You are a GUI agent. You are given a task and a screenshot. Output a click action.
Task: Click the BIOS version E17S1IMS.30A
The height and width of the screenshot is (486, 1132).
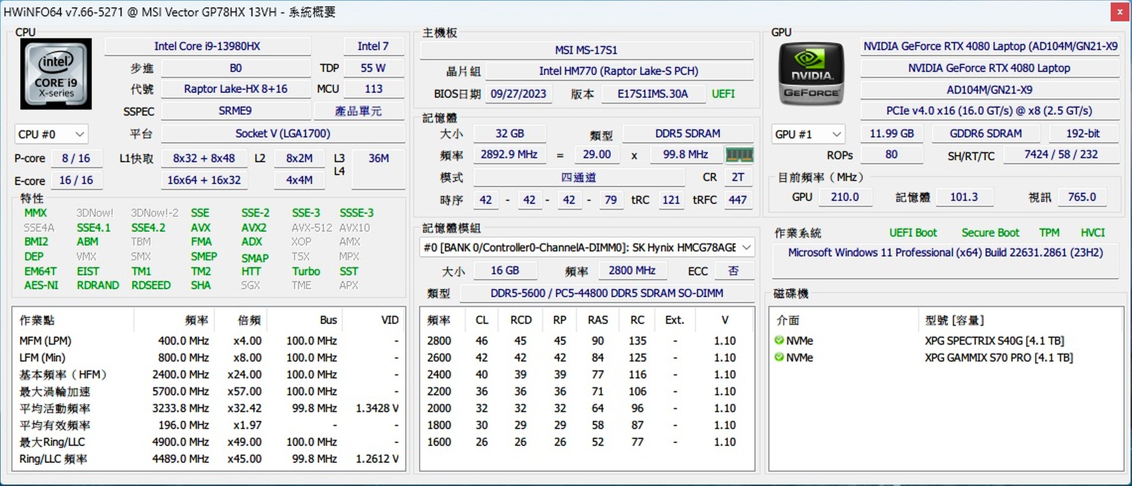653,94
